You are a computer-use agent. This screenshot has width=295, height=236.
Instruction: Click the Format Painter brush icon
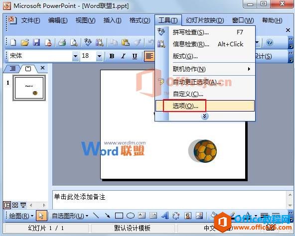pos(138,42)
